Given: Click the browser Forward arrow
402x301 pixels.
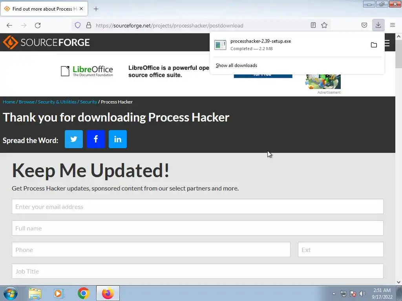Looking at the screenshot, I should tap(24, 25).
